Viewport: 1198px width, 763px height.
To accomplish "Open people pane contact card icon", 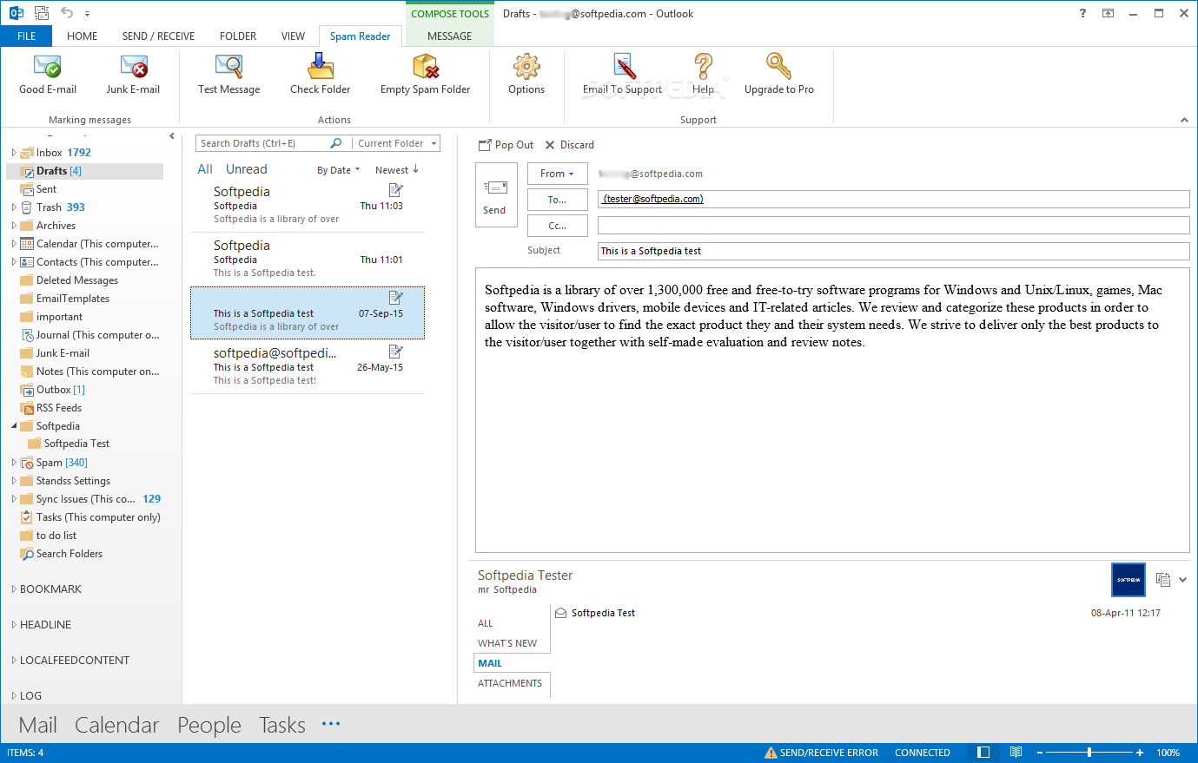I will pos(1163,579).
